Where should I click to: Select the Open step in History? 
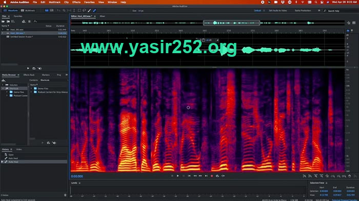(11, 154)
